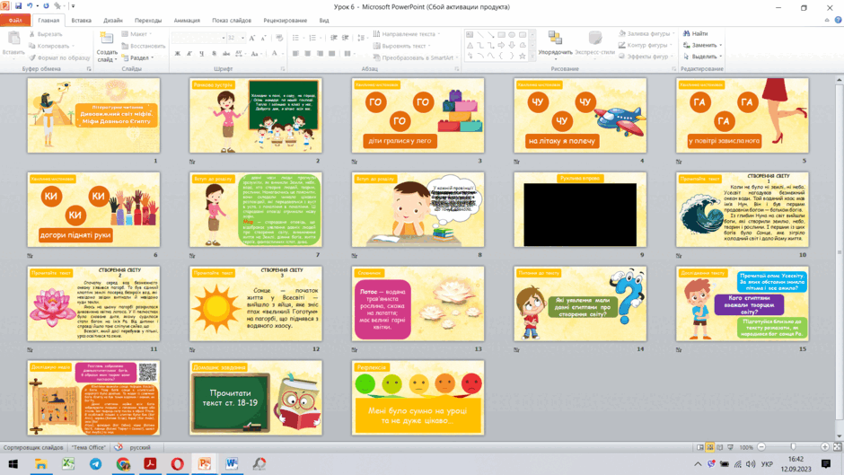The image size is (844, 475).
Task: Toggle underline Ч formatting
Action: [x=201, y=53]
